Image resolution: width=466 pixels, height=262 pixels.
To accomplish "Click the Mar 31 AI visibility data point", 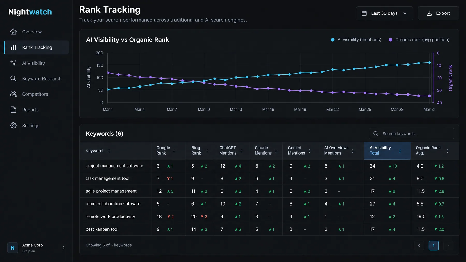I will pyautogui.click(x=429, y=62).
